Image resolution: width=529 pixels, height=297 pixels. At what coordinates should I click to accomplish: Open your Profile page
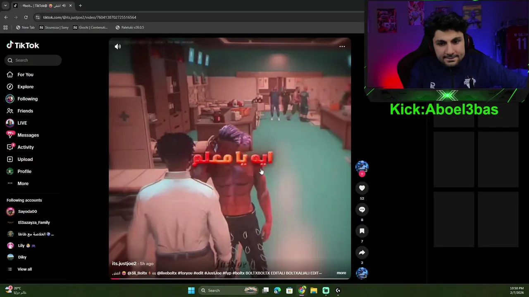click(24, 171)
